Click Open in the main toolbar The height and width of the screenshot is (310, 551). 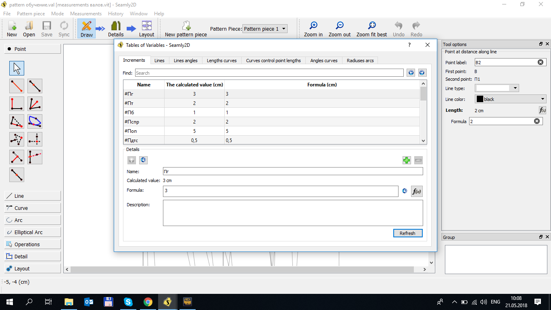click(29, 29)
